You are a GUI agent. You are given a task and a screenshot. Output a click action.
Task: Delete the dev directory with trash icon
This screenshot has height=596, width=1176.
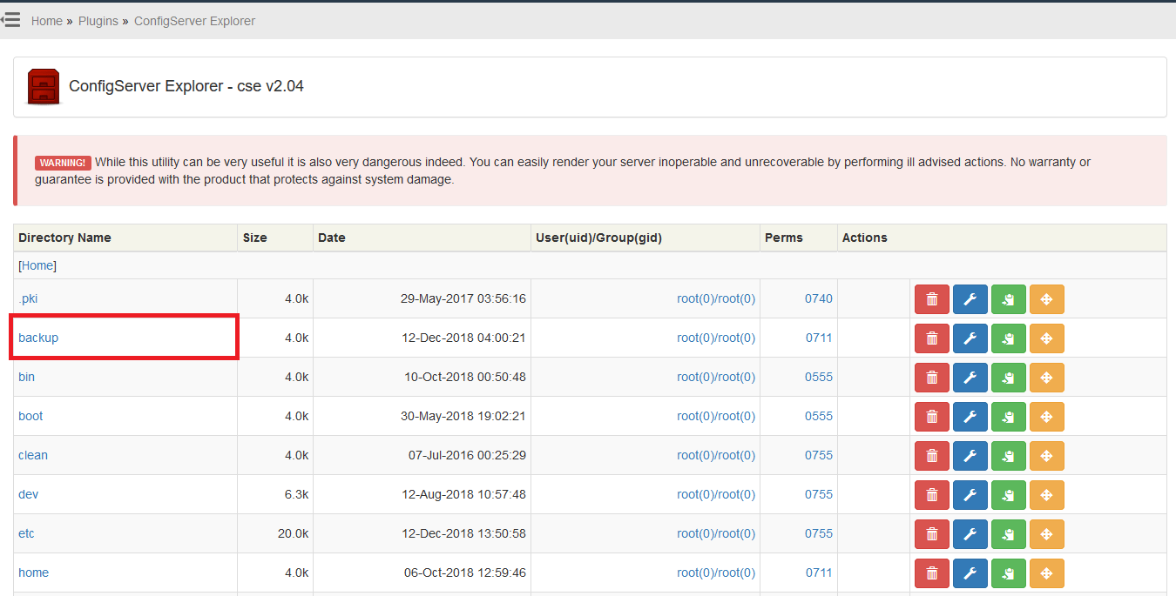tap(932, 495)
